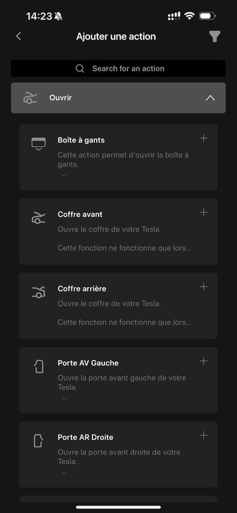Select the Coffre avant title
Screen dimensions: 237x513
[80, 214]
